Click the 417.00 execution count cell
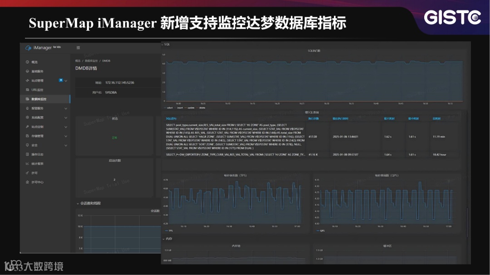The width and height of the screenshot is (490, 275). coord(313,137)
